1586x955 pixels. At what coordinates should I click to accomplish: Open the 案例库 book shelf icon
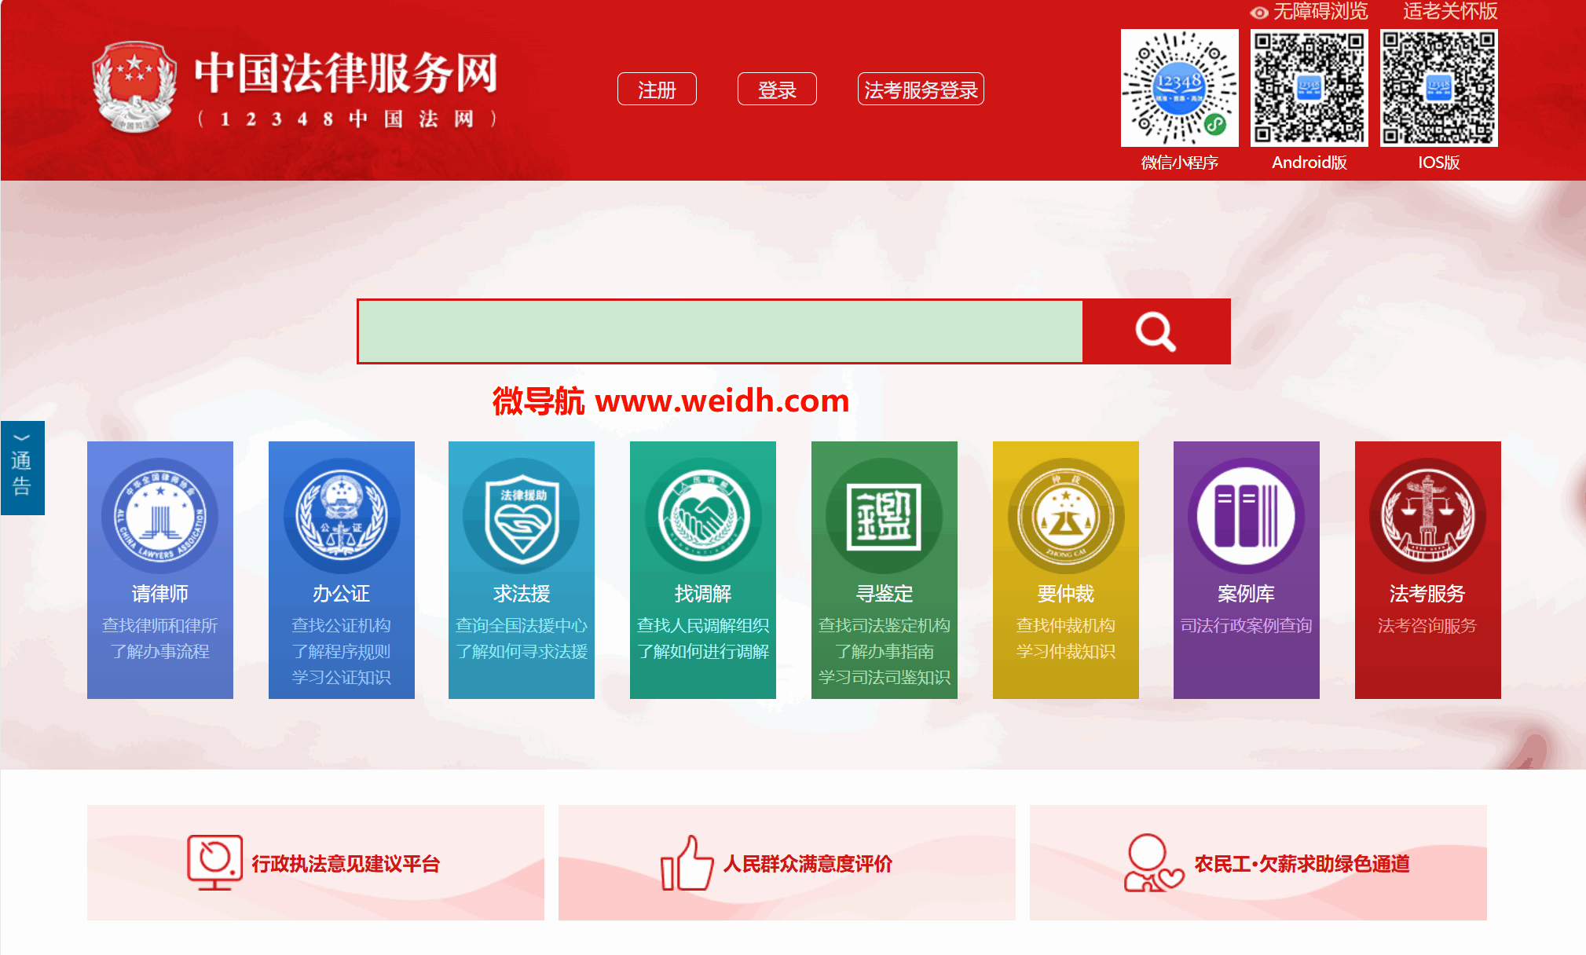1247,516
